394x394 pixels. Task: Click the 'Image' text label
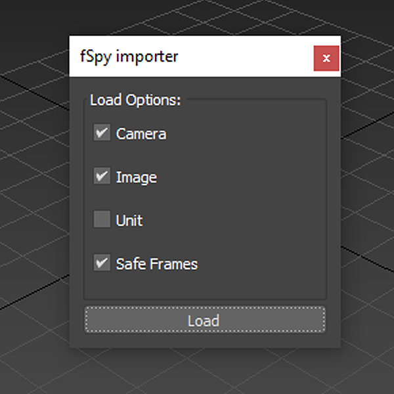click(137, 177)
